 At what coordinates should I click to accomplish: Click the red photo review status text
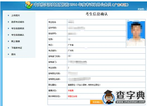(73, 96)
